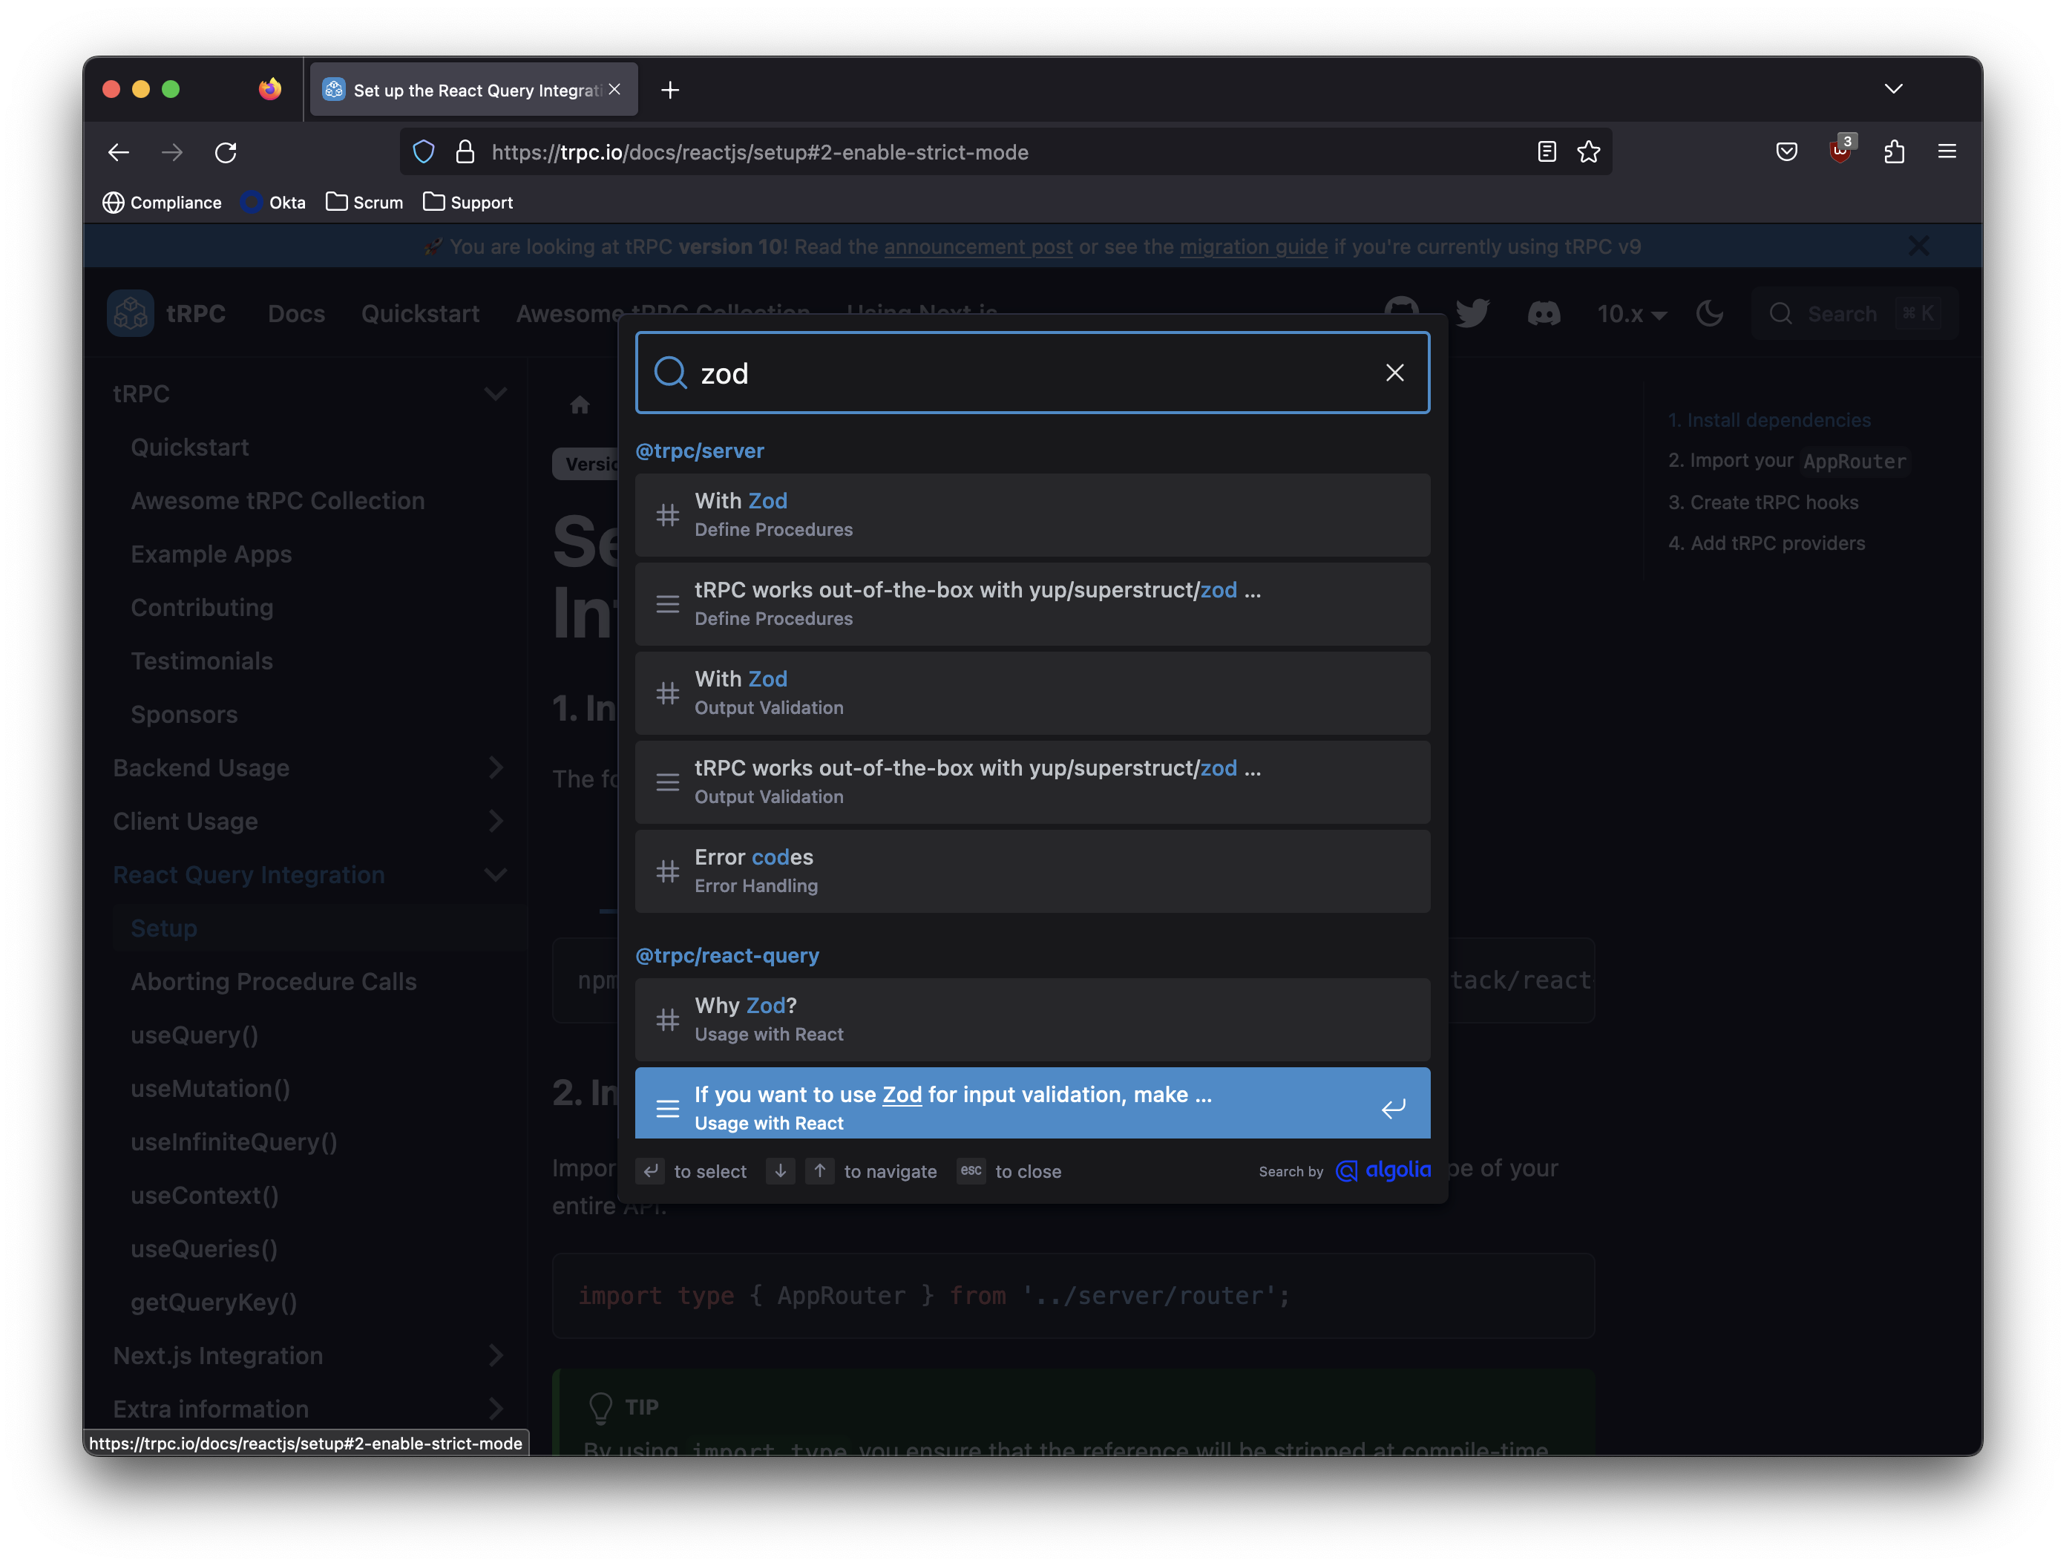Click the tRPC logo
Image resolution: width=2066 pixels, height=1566 pixels.
[131, 314]
